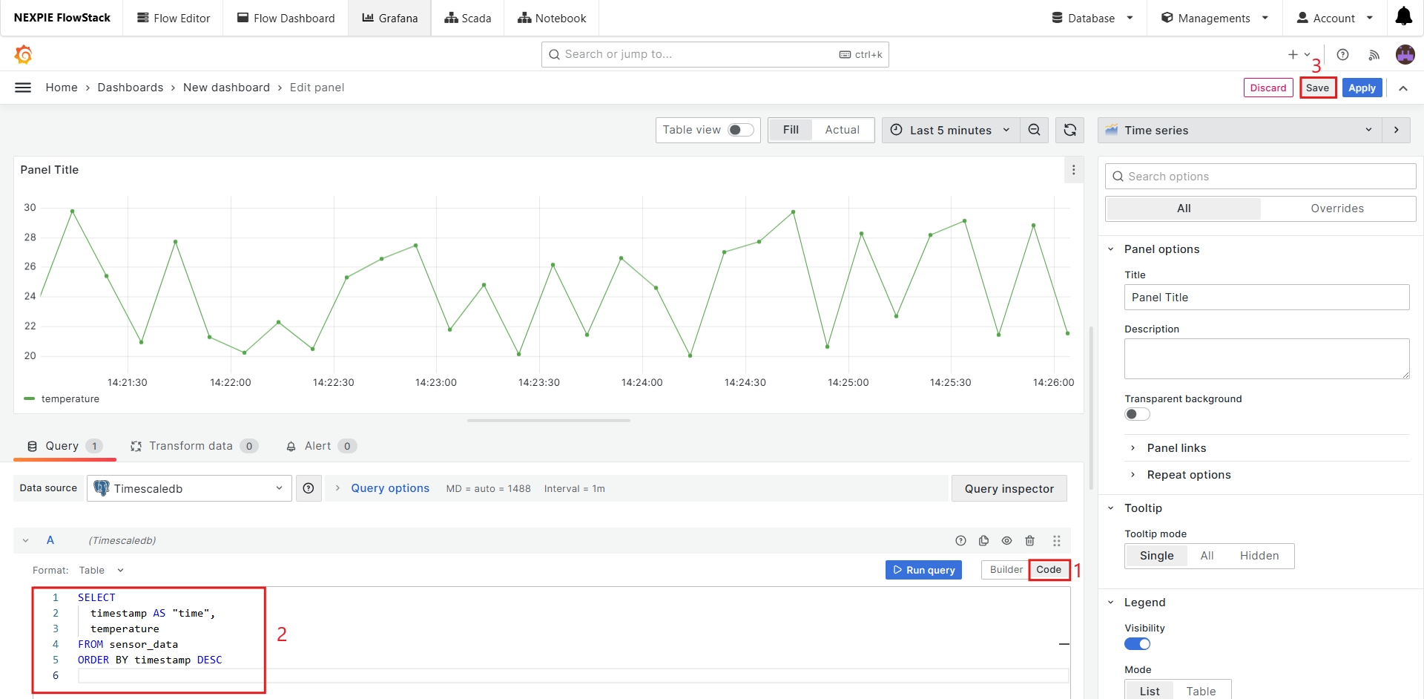The image size is (1424, 699).
Task: Click the Time series visualization icon
Action: pyautogui.click(x=1111, y=130)
